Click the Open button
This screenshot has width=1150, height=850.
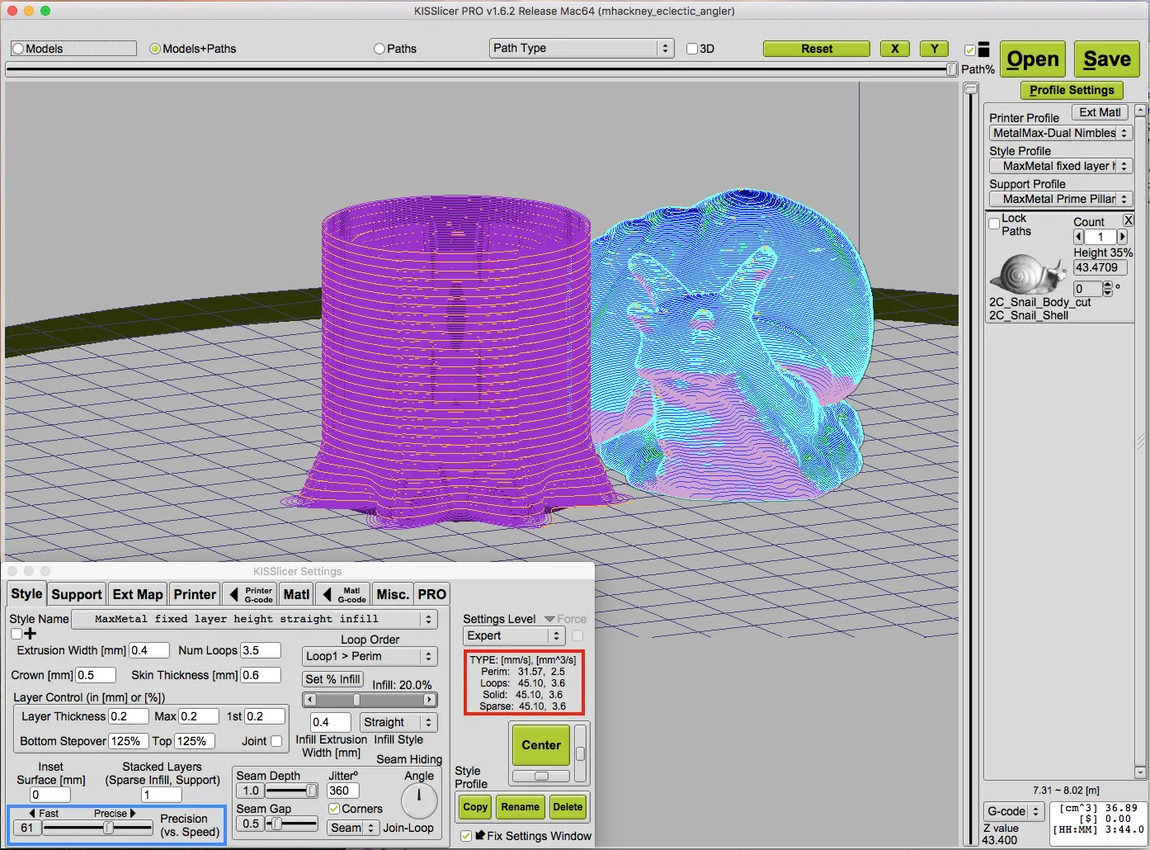[x=1033, y=59]
